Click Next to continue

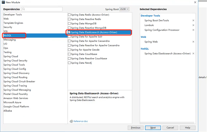pos(153,128)
